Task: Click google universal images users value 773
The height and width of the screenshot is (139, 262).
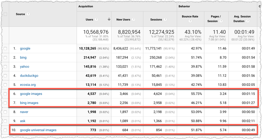Action: tap(93, 130)
